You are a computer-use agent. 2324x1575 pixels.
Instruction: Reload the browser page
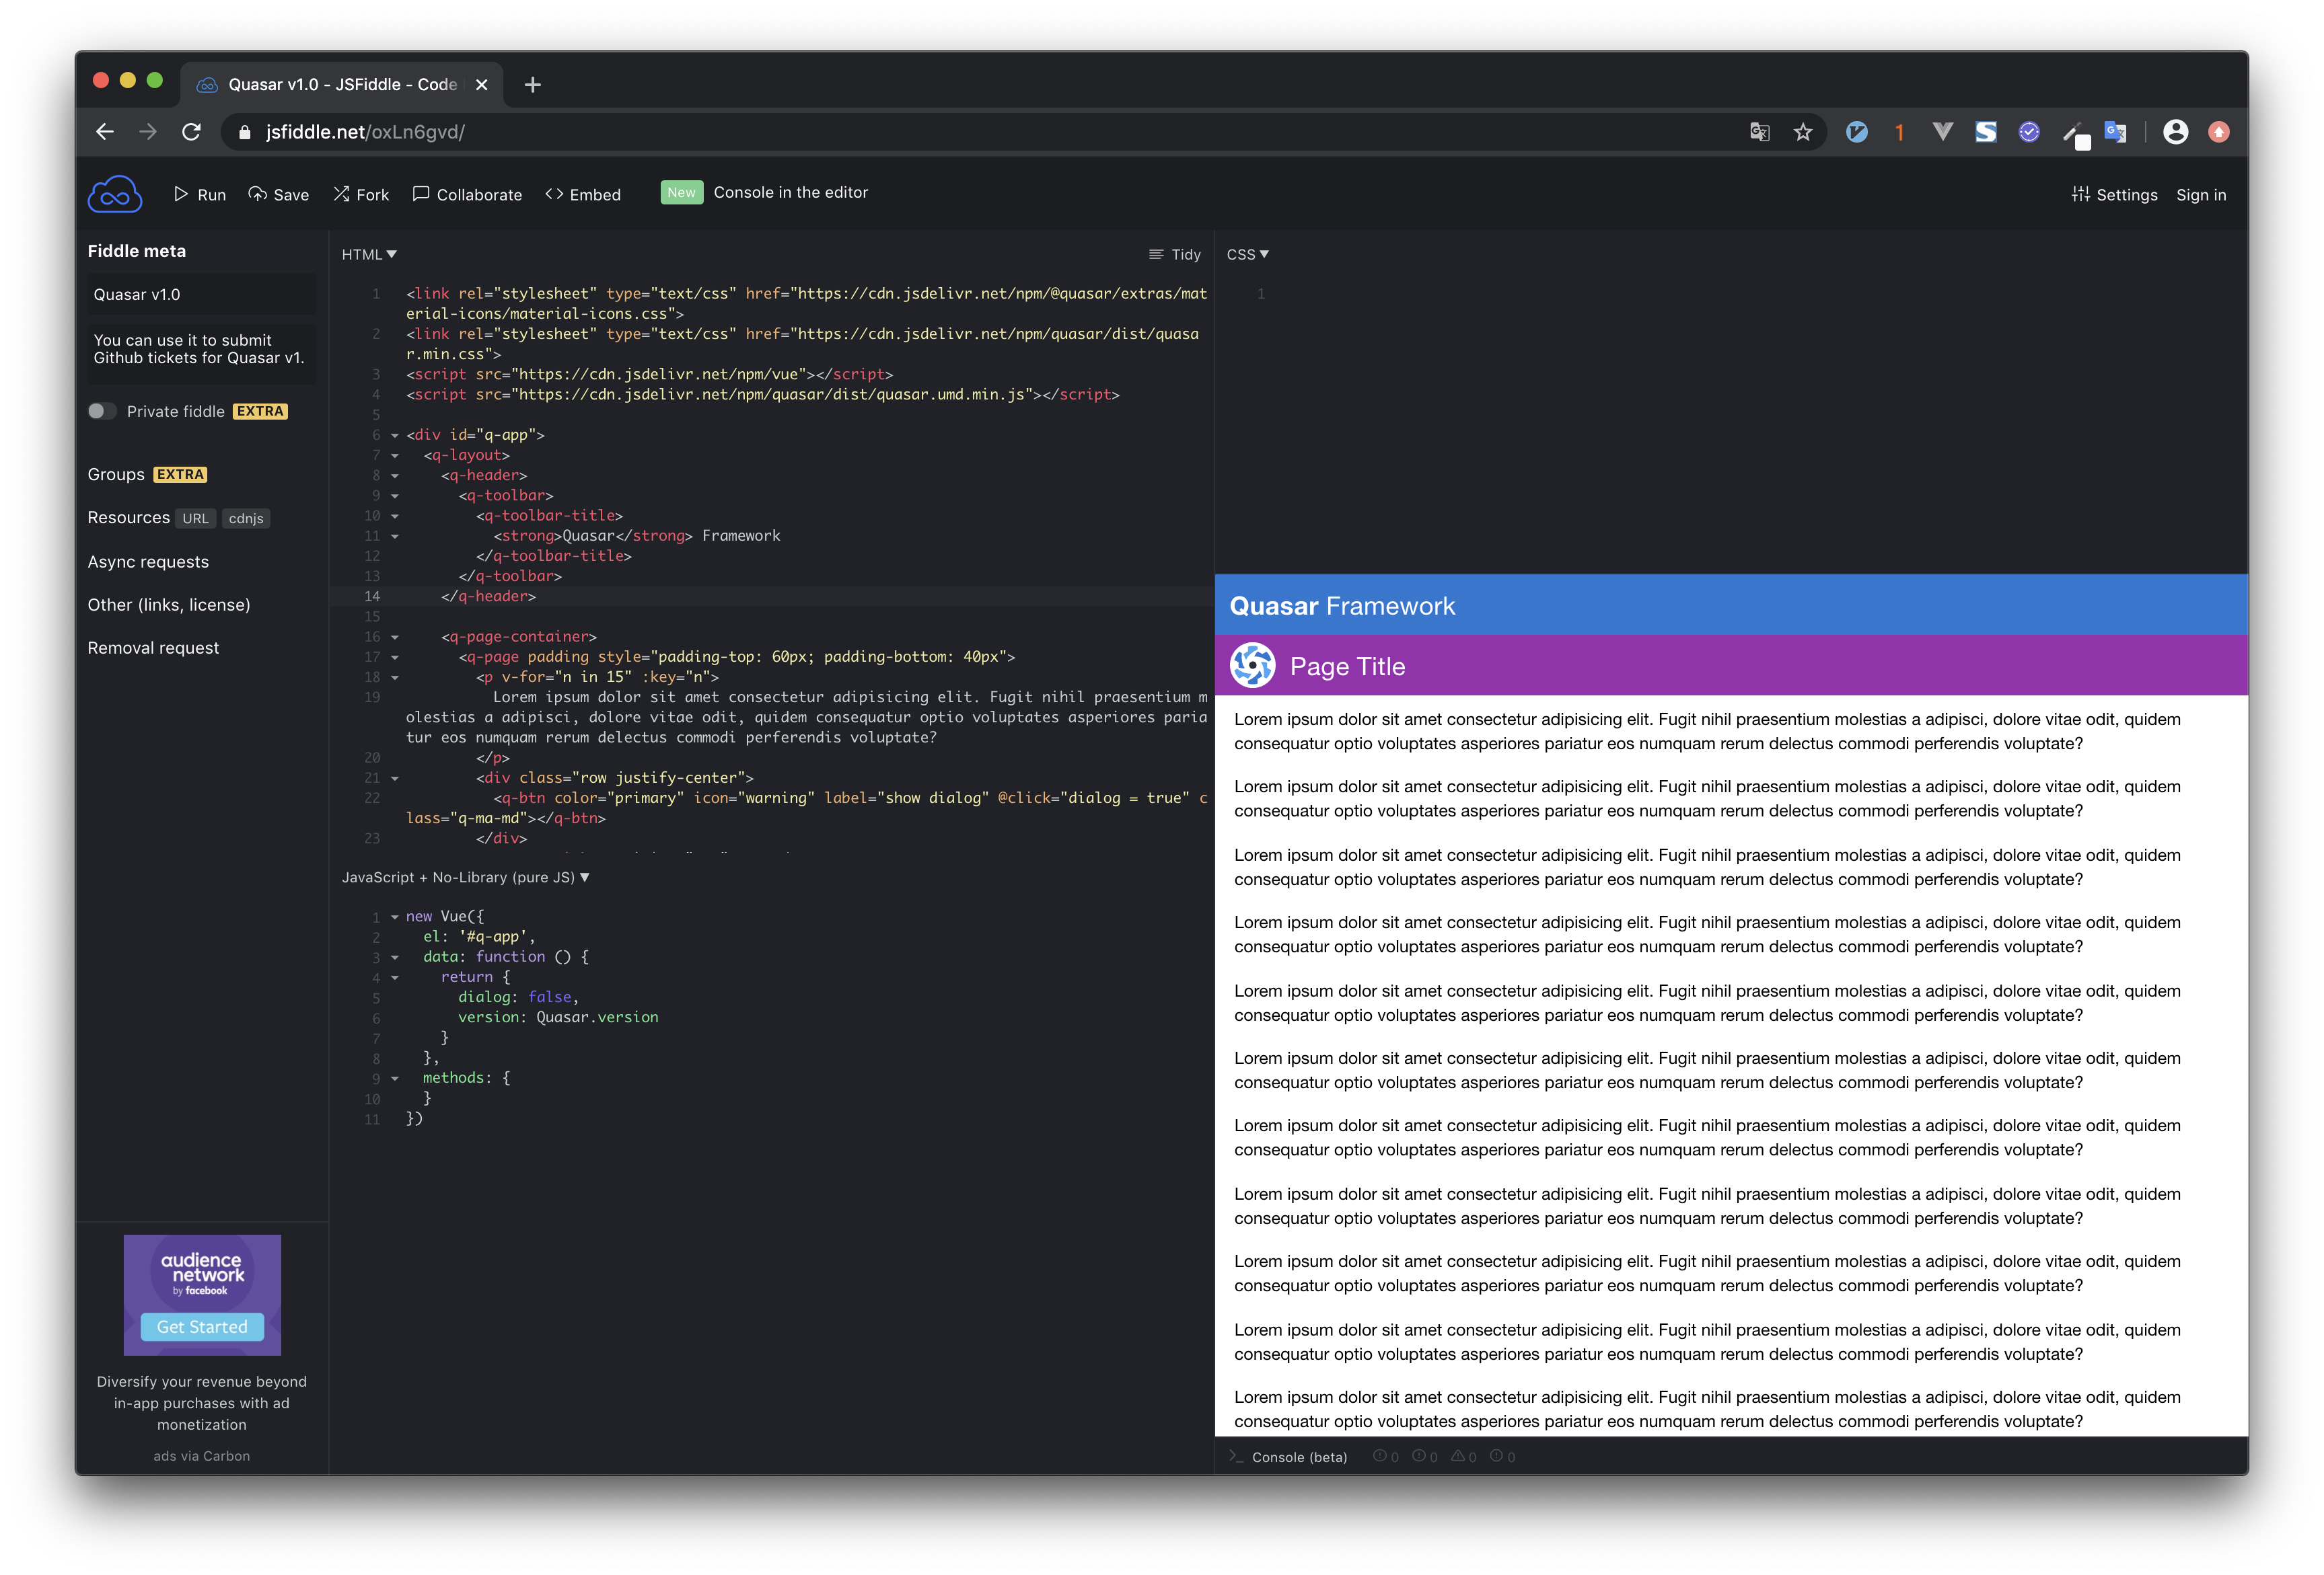coord(191,132)
